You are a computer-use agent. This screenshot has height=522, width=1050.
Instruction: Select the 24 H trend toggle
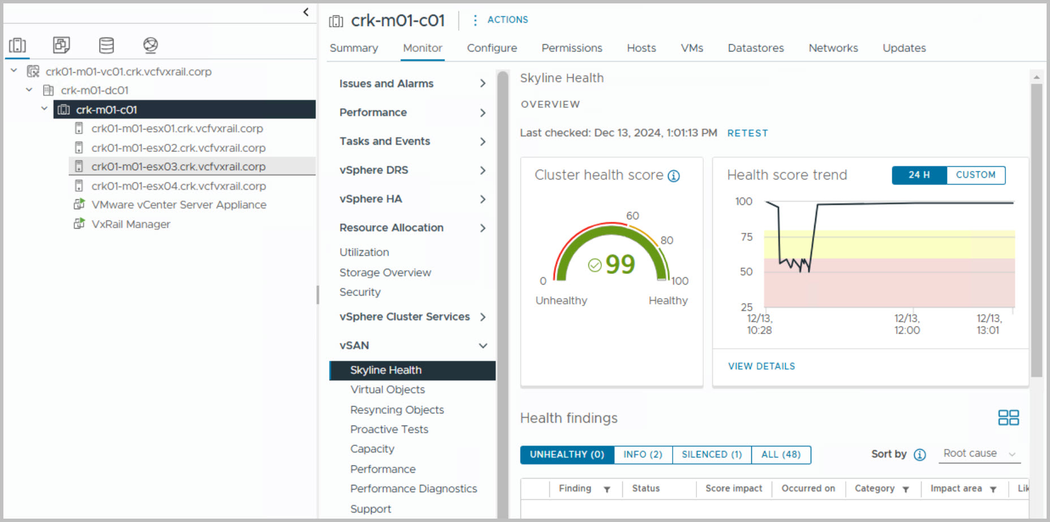pos(919,175)
